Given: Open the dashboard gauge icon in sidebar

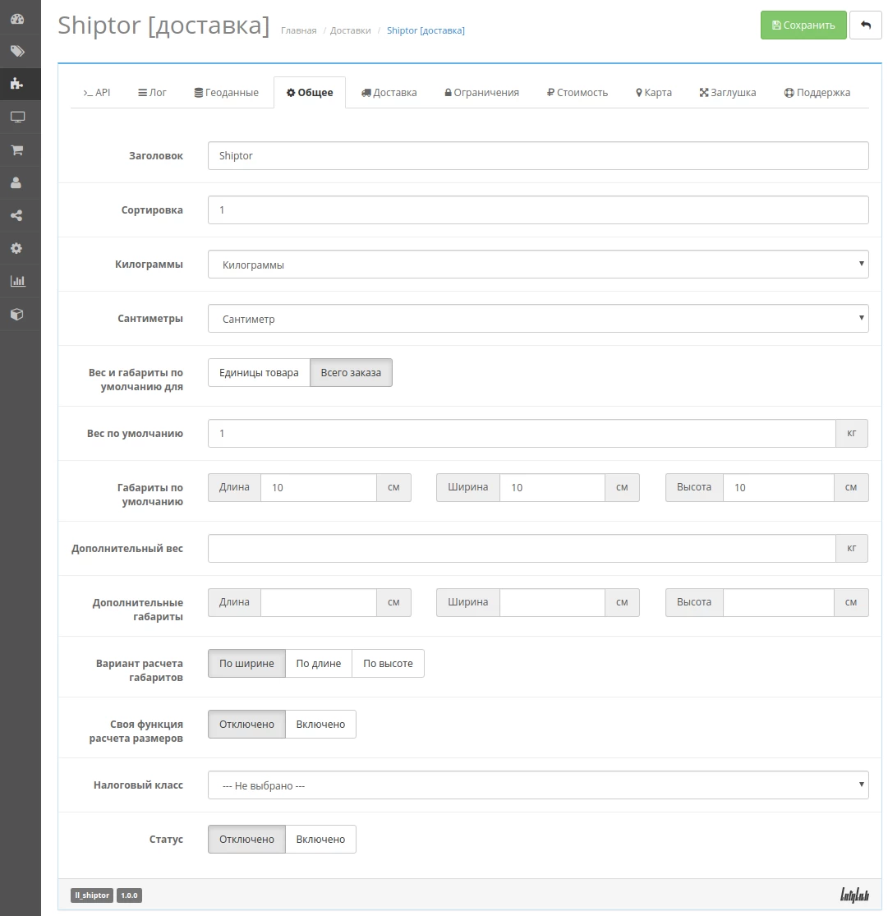Looking at the screenshot, I should pyautogui.click(x=17, y=19).
